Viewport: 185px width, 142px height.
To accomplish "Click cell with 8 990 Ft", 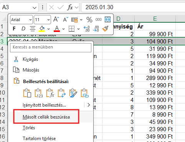I will [155, 115].
